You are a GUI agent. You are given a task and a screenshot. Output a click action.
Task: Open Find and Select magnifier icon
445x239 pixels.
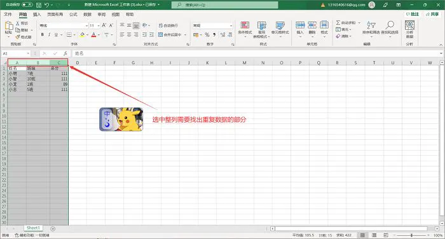click(390, 25)
